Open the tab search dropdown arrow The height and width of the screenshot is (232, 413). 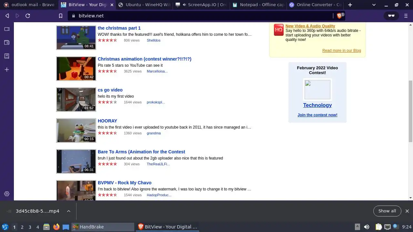click(x=374, y=5)
